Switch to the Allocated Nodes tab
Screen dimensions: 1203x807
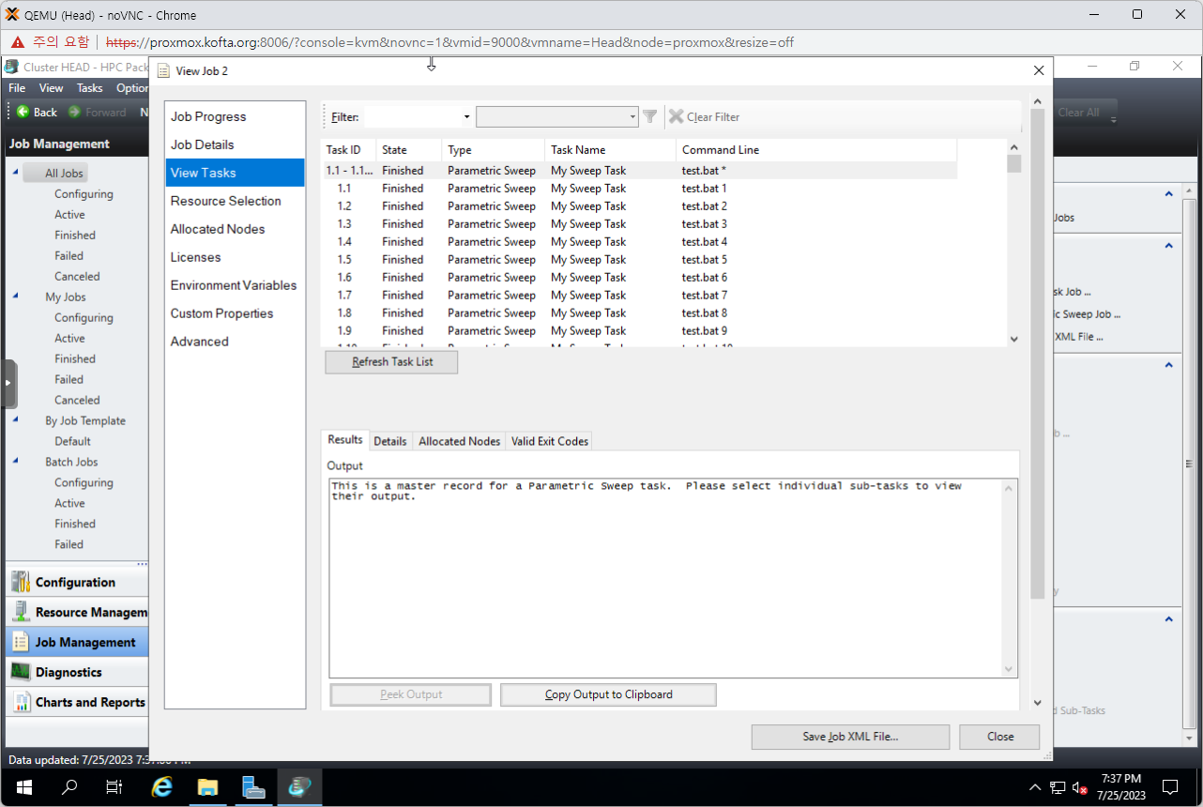[459, 441]
